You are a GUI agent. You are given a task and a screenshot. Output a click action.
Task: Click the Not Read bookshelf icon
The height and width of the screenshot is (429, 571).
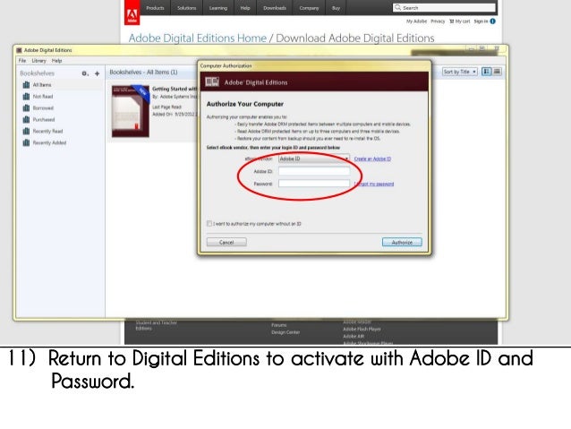coord(26,97)
